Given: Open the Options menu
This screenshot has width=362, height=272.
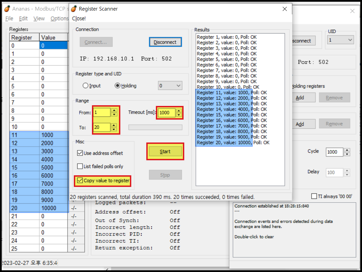Looking at the screenshot, I should click(59, 18).
